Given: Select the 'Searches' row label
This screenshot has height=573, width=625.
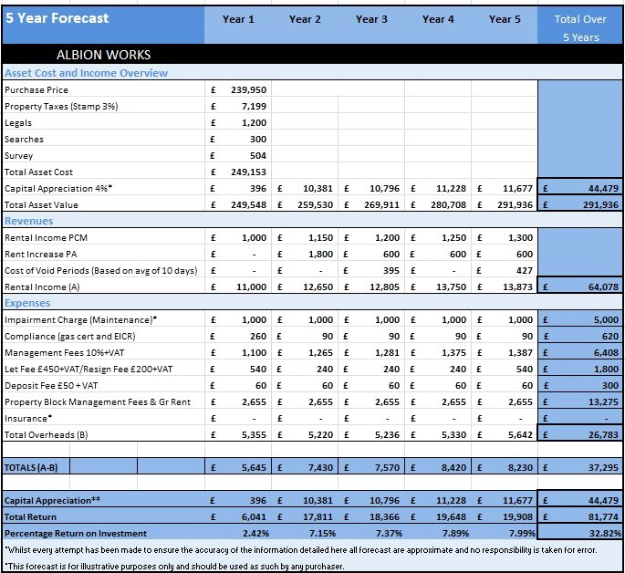Looking at the screenshot, I should tap(24, 139).
